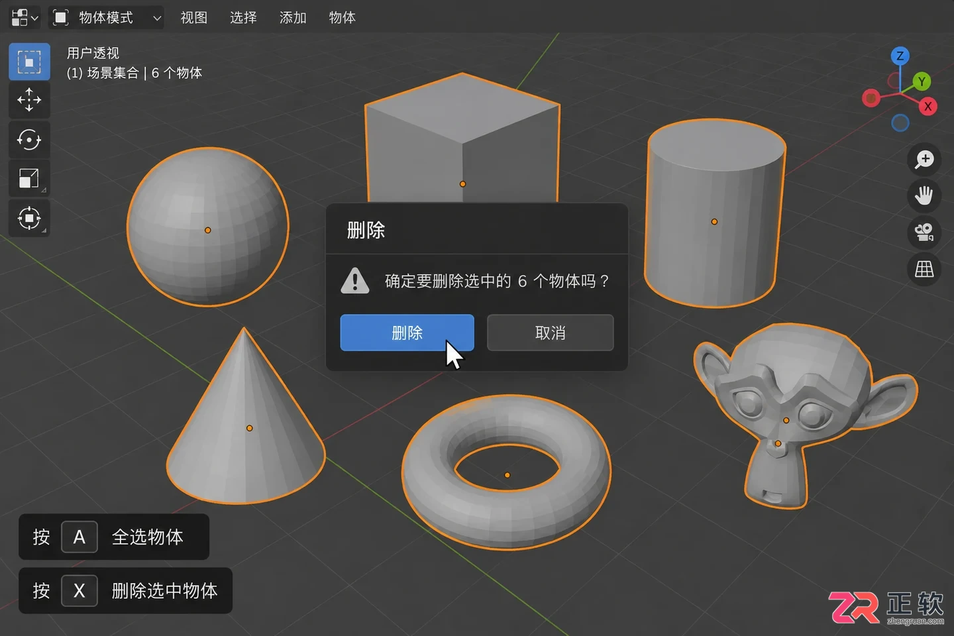Open the 物体 menu
Image resolution: width=954 pixels, height=636 pixels.
pos(343,17)
